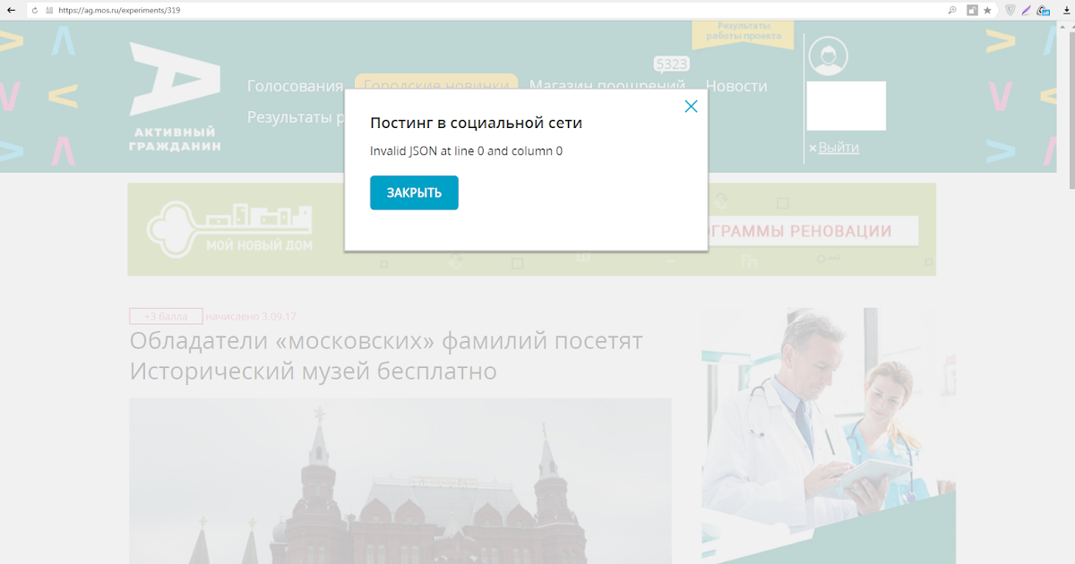This screenshot has height=564, width=1075.
Task: Click the Invalid JSON error message text
Action: coord(466,150)
